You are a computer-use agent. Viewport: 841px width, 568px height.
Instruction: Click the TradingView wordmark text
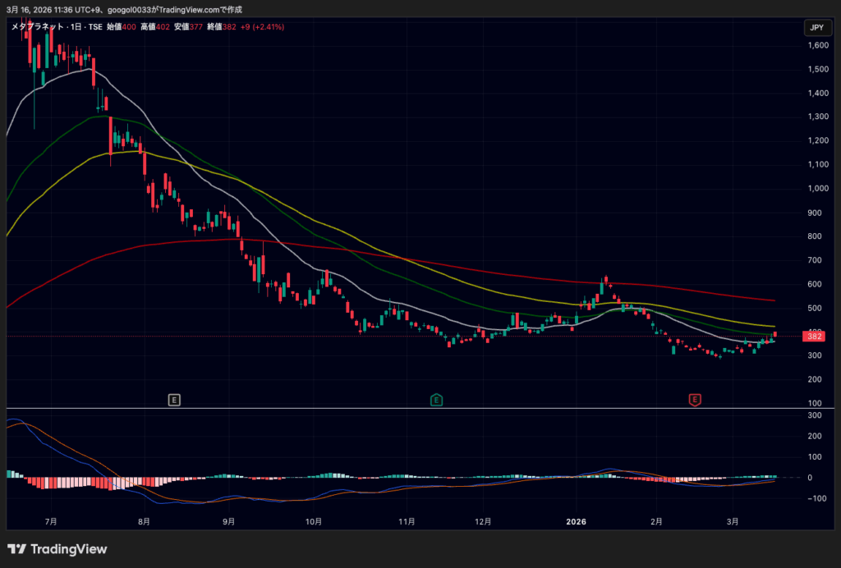coord(69,549)
